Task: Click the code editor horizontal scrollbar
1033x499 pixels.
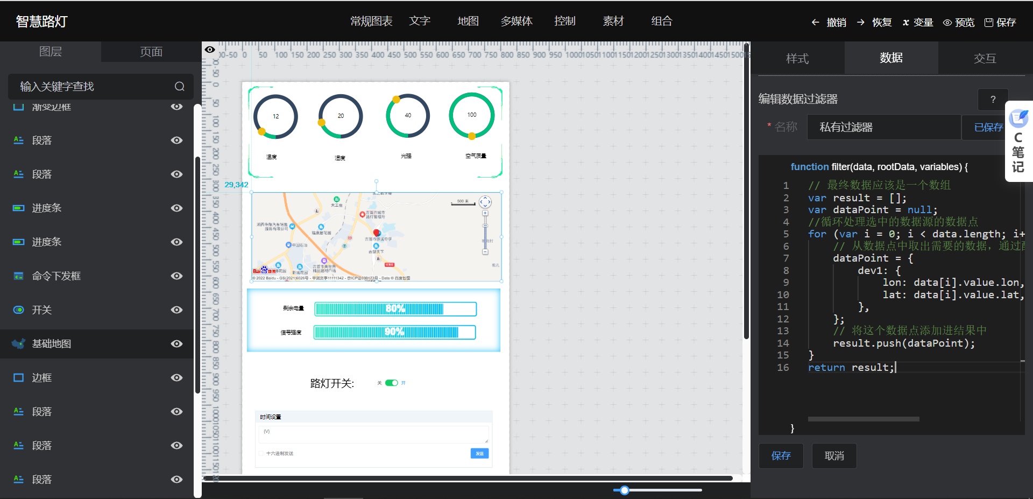Action: pos(864,419)
